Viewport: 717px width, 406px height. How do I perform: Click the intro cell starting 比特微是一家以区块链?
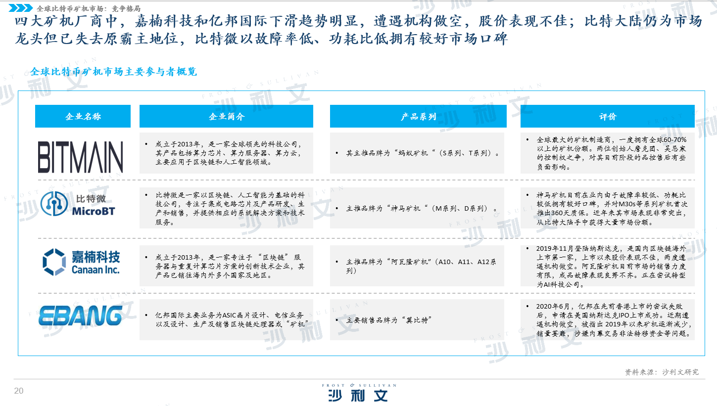pos(226,209)
